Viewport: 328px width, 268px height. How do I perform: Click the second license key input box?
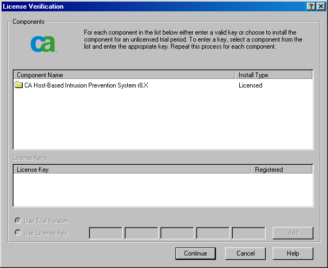(141, 233)
